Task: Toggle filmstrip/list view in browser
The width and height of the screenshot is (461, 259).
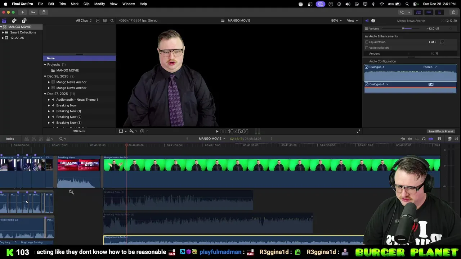Action: (x=98, y=21)
